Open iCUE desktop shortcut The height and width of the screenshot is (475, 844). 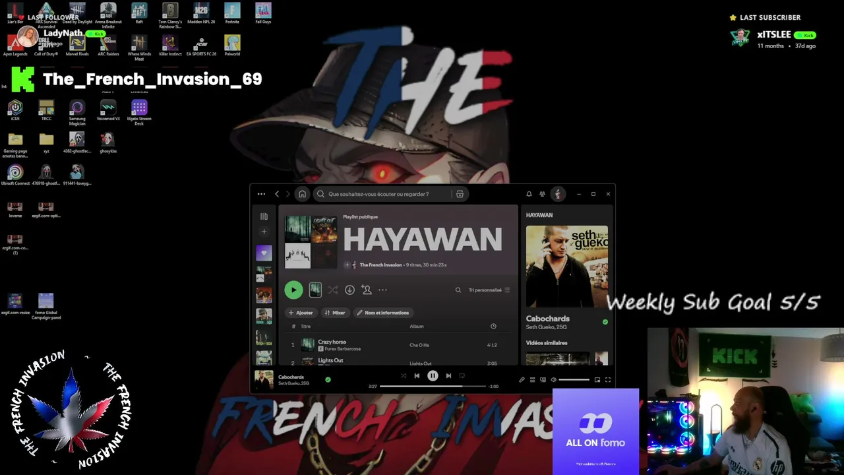[x=15, y=110]
